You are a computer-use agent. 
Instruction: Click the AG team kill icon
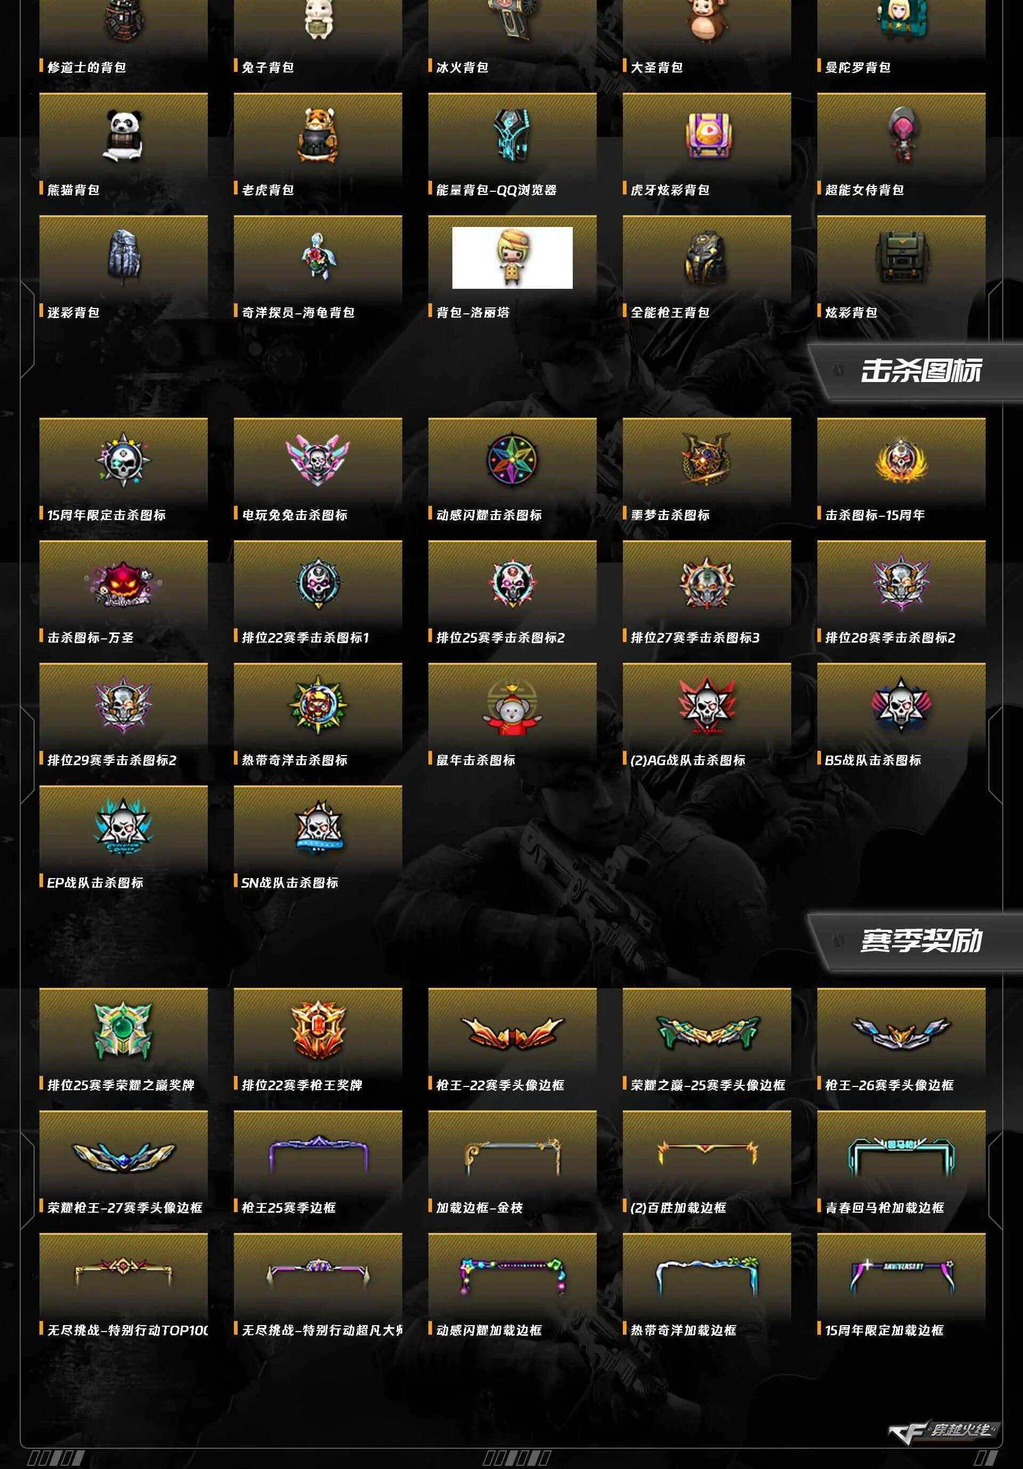pyautogui.click(x=707, y=705)
